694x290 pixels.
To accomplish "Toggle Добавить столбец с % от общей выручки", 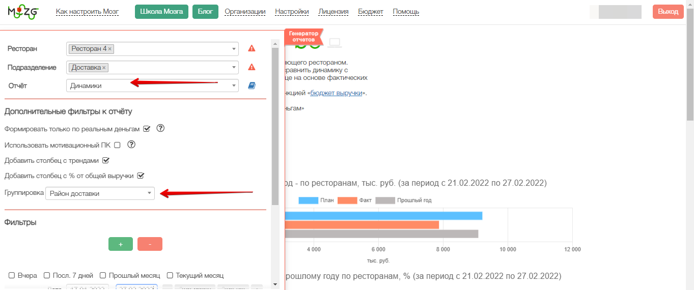I will pyautogui.click(x=141, y=176).
